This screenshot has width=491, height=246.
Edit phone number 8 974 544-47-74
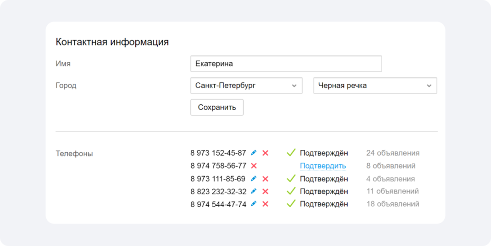click(254, 204)
